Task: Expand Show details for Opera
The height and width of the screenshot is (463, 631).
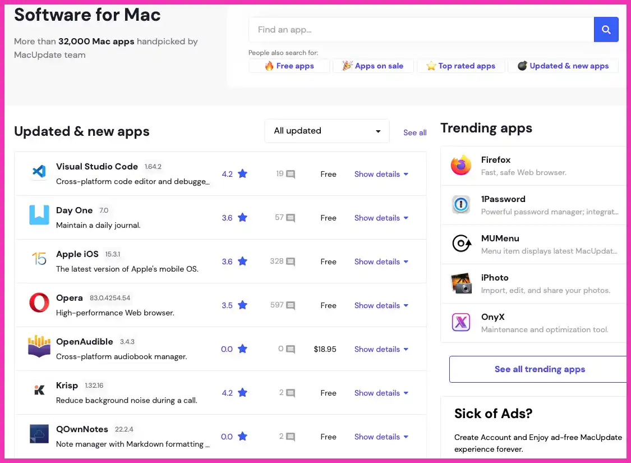Action: click(381, 305)
